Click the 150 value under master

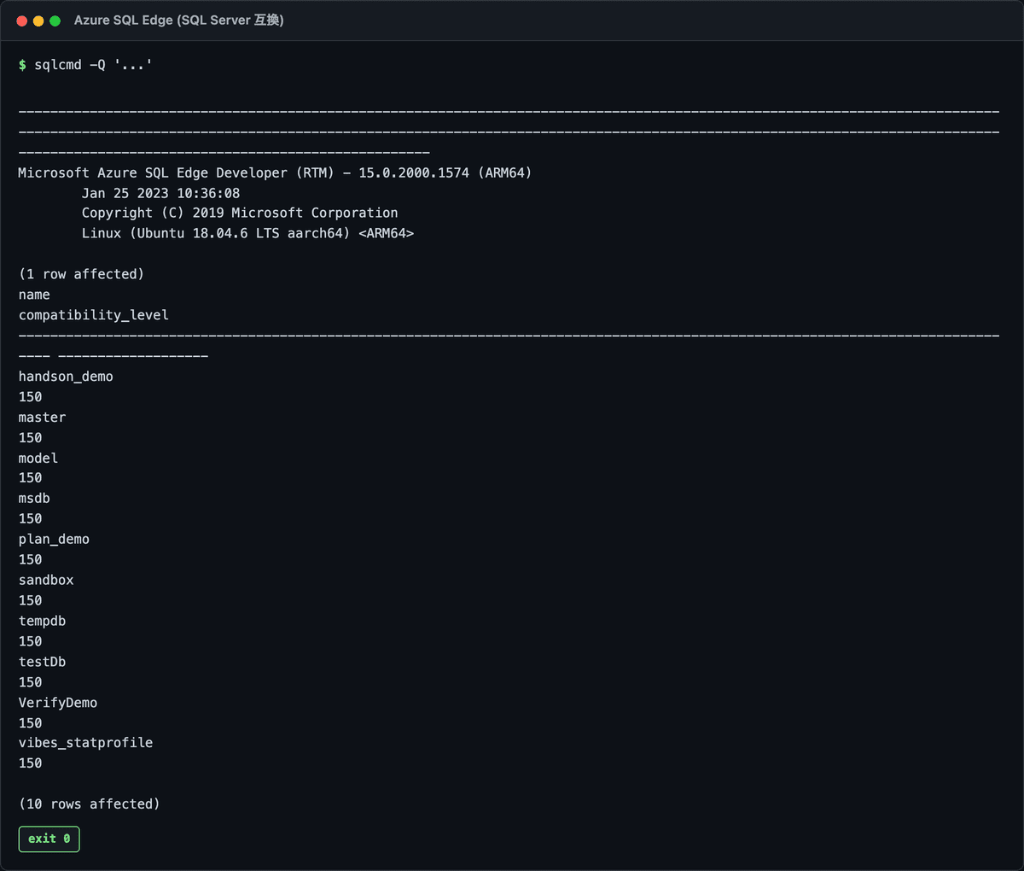point(30,438)
